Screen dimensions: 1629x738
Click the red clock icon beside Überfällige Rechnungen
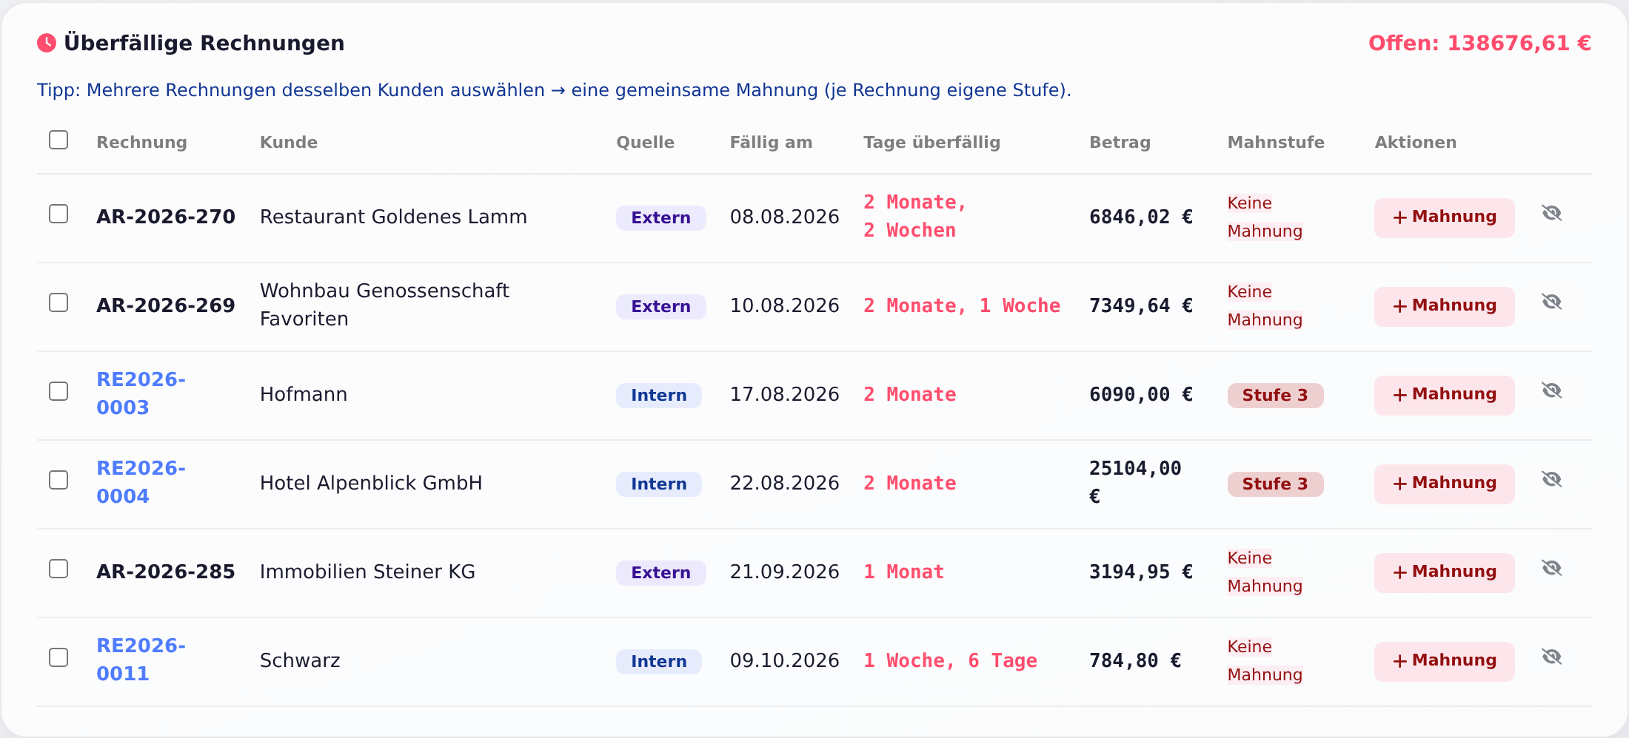tap(47, 43)
